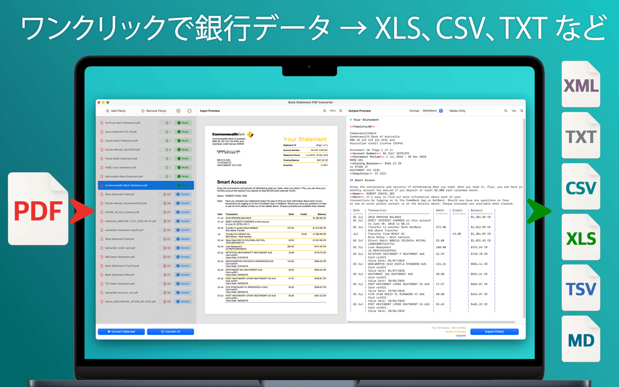
Task: Click the Output Preview vertical scrollbar
Action: [x=523, y=218]
